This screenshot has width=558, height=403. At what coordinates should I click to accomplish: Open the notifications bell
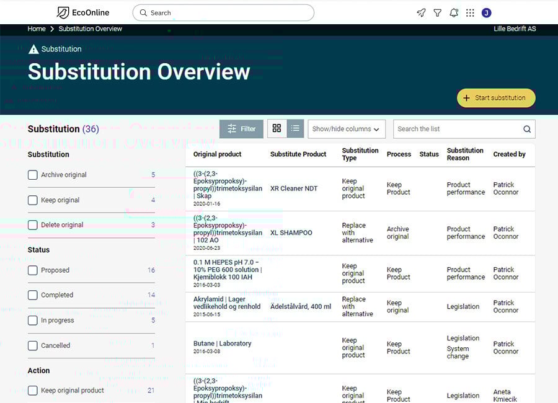[x=454, y=13]
